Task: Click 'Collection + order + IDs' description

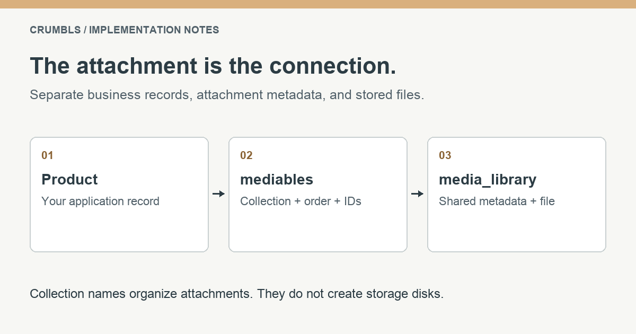Action: 301,201
